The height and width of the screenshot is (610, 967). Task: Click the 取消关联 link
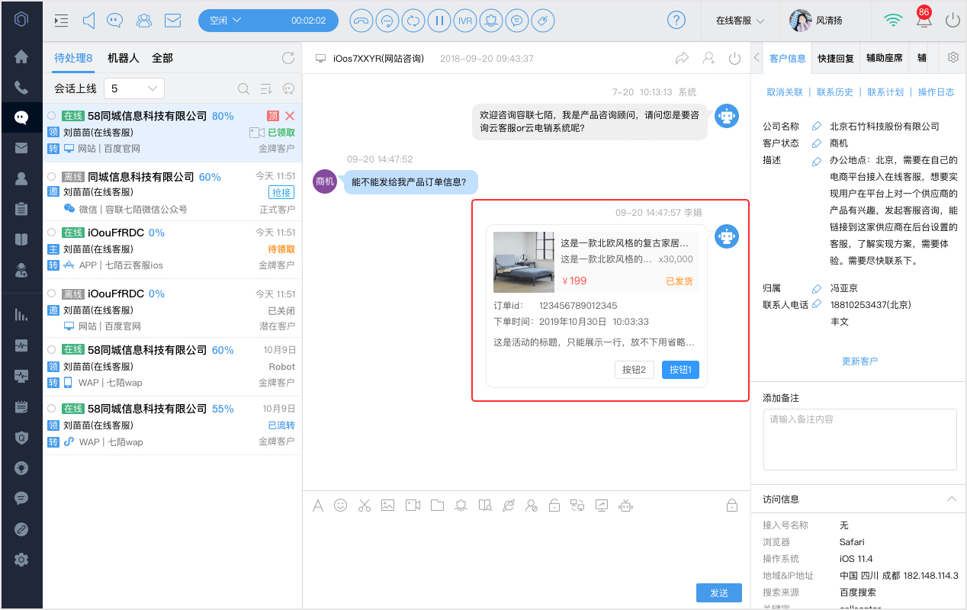click(x=785, y=92)
